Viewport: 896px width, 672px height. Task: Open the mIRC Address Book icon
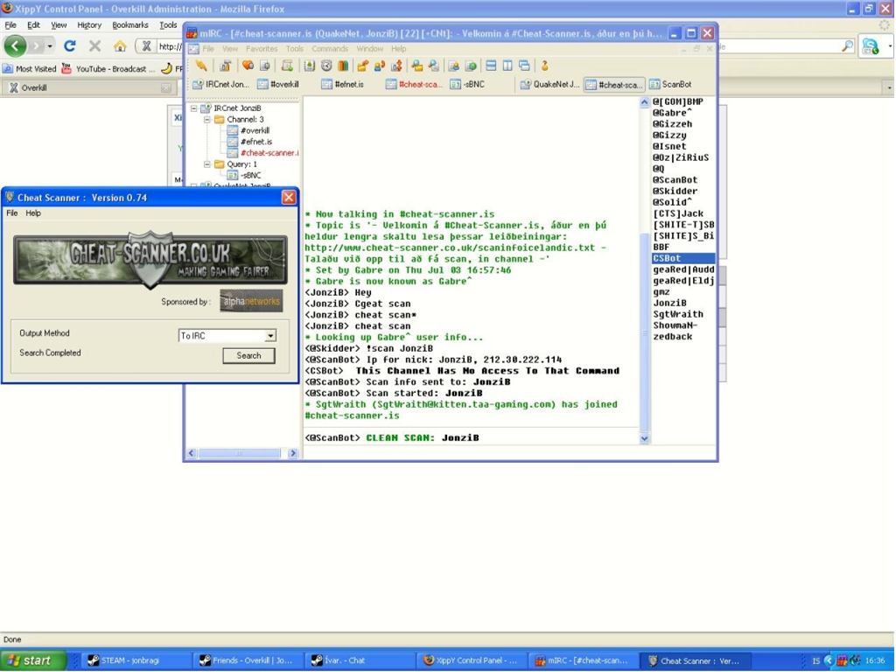click(309, 66)
